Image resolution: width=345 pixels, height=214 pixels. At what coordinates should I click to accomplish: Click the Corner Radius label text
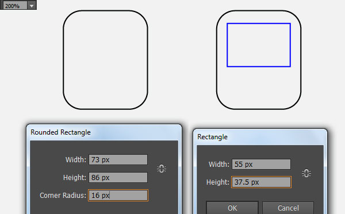(63, 195)
